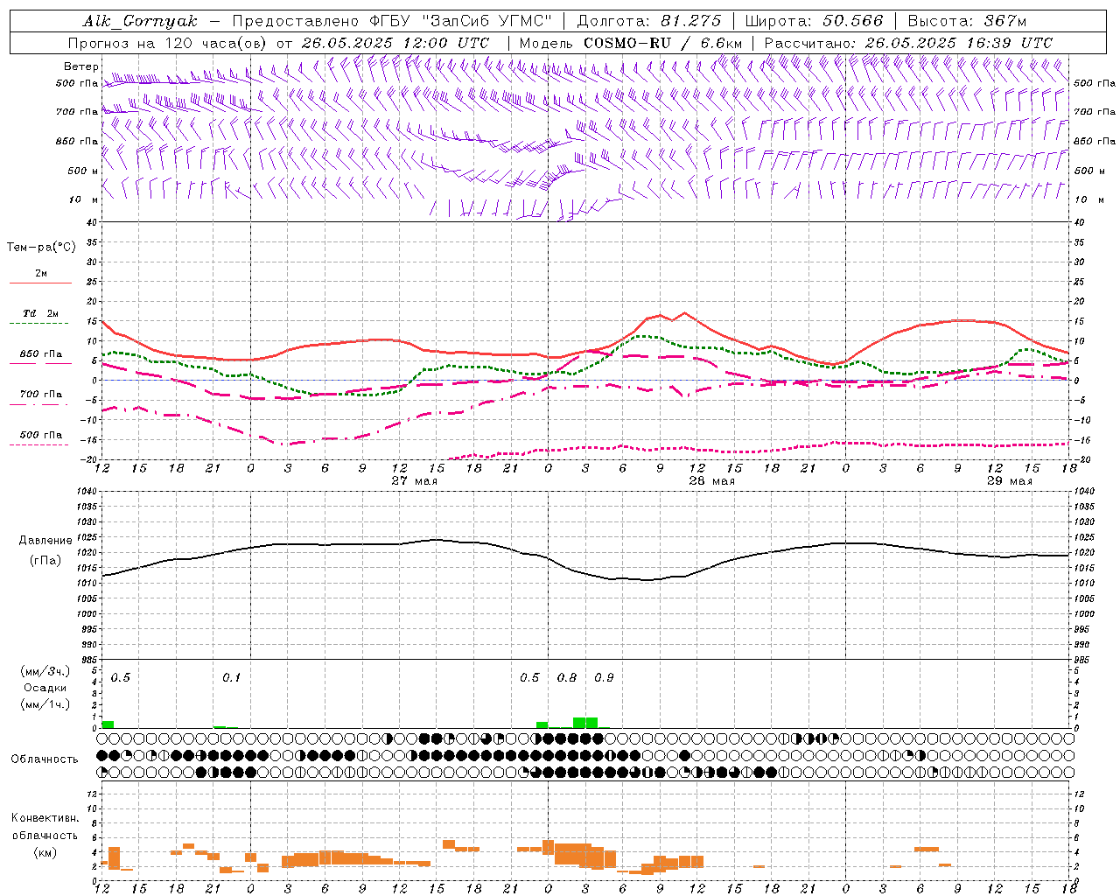Click the 27 мая date label
This screenshot has height=896, width=1120.
(x=414, y=481)
